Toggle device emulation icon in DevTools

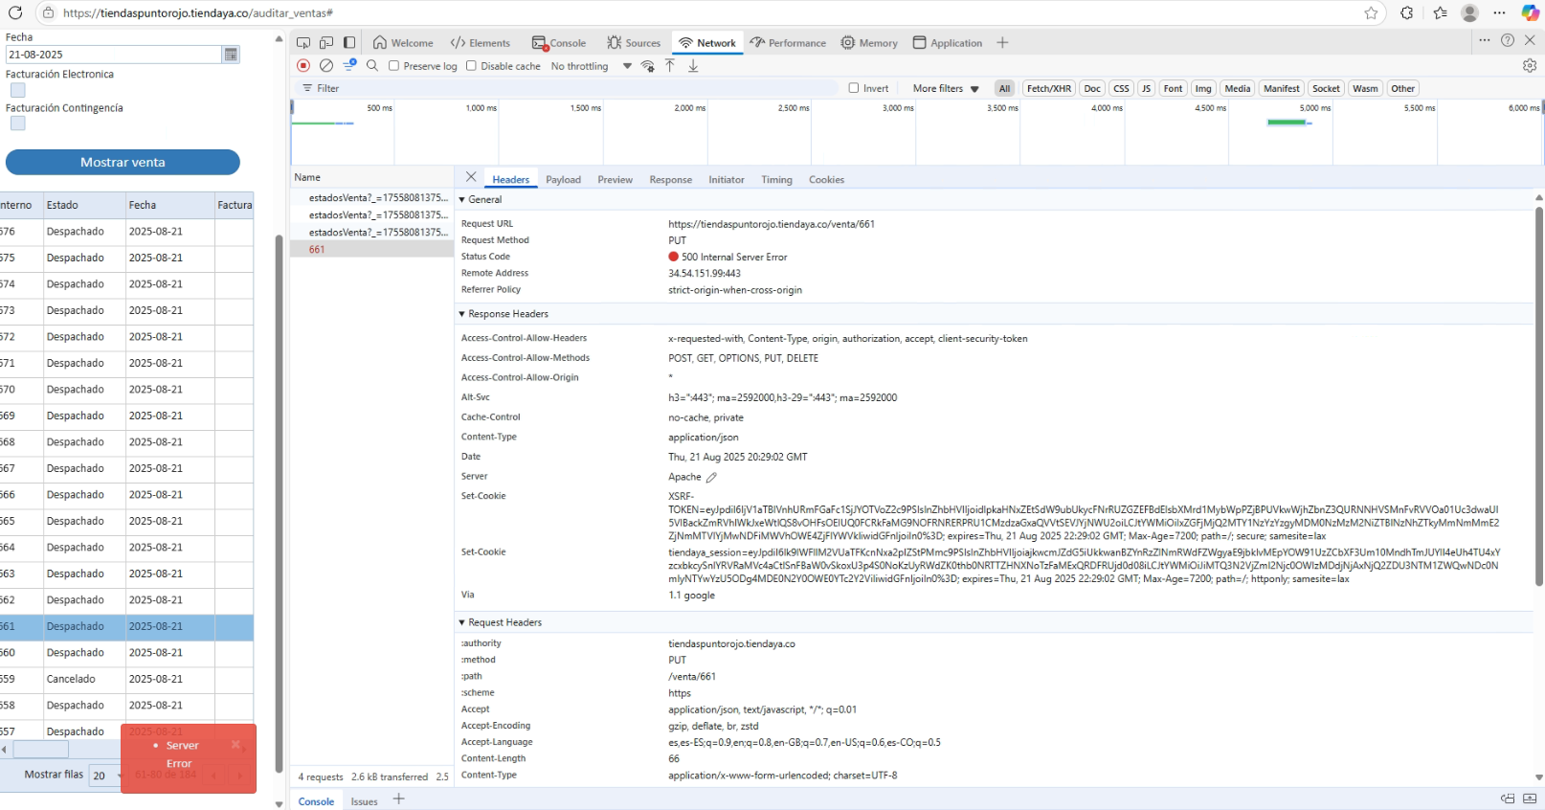click(x=326, y=43)
